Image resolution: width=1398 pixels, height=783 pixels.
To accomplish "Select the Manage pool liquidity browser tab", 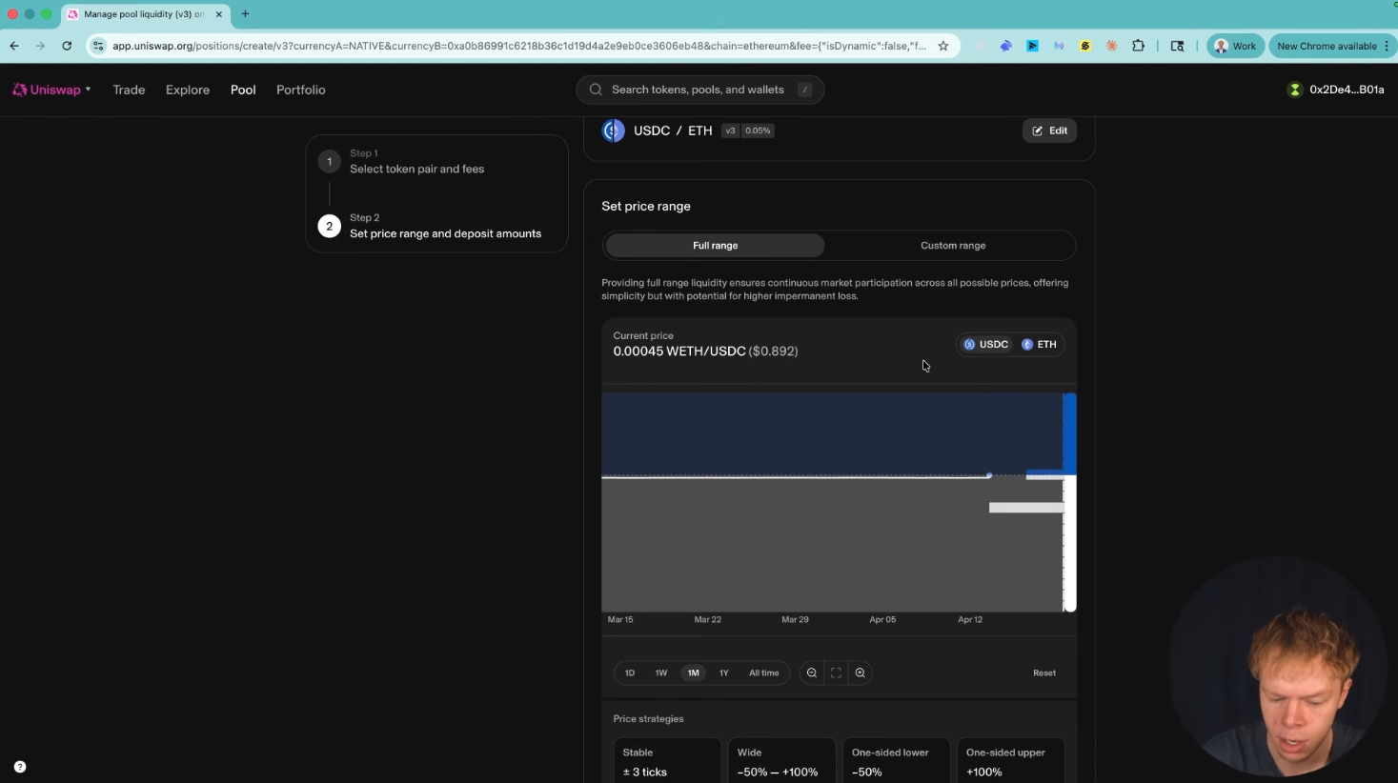I will click(144, 14).
